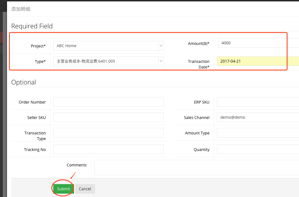The height and width of the screenshot is (197, 299).
Task: Click the 添加明细 dialog title
Action: coord(21,9)
